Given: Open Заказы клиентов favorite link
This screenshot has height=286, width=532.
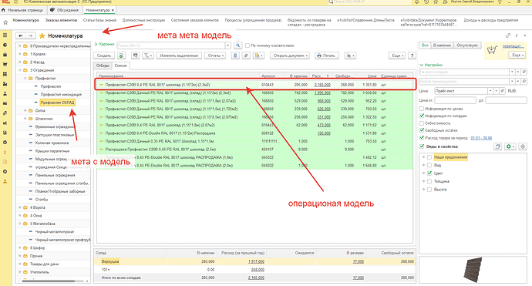Looking at the screenshot, I should coord(61,20).
